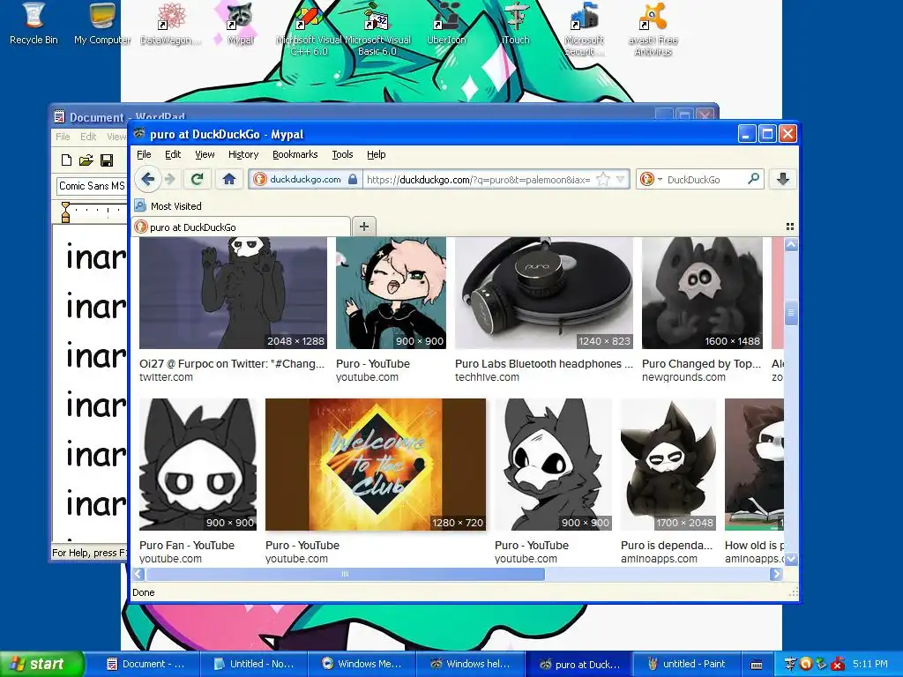Open the History menu
The image size is (903, 677).
click(243, 154)
